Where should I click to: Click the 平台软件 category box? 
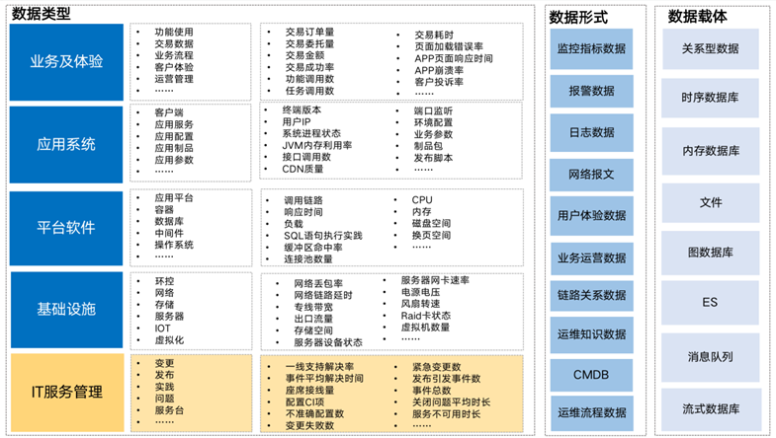tap(67, 227)
